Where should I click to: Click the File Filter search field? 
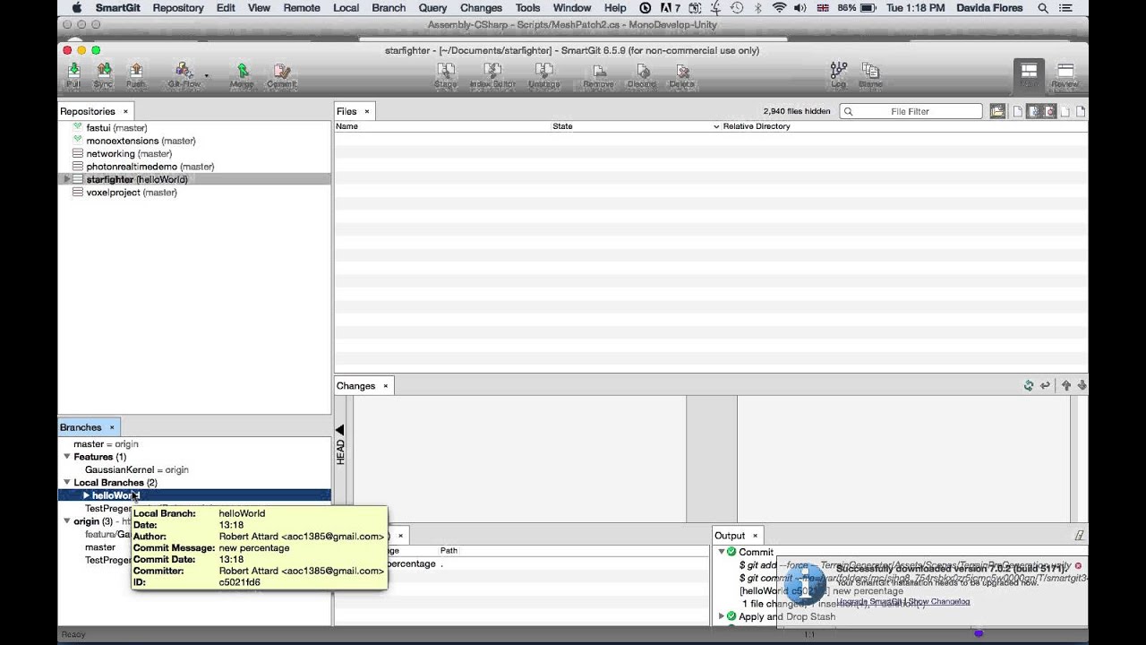(911, 111)
